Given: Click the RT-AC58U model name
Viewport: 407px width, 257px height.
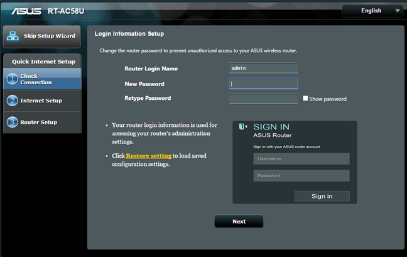Looking at the screenshot, I should pos(66,11).
